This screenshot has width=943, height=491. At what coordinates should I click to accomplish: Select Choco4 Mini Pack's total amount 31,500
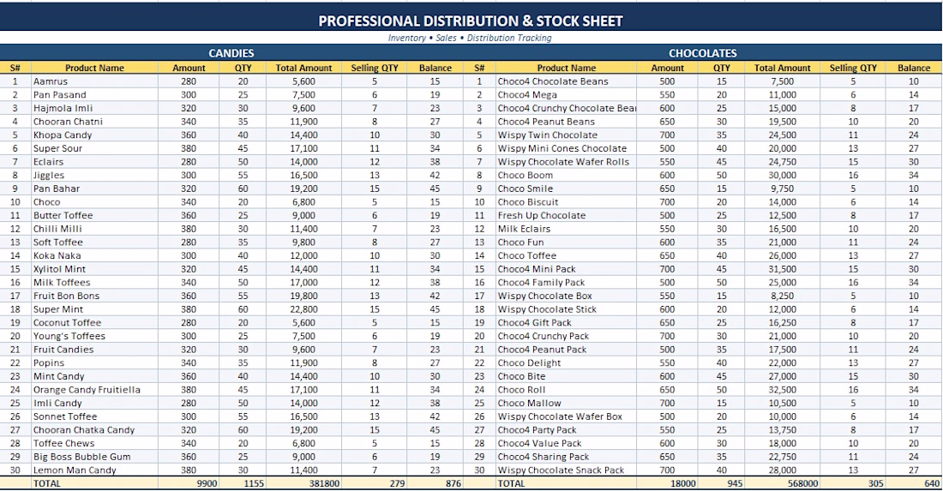click(x=782, y=269)
